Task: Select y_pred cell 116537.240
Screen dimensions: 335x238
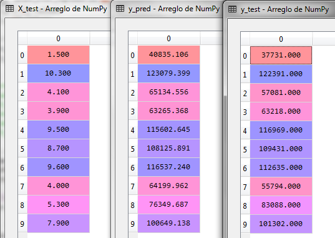Action: click(x=169, y=167)
